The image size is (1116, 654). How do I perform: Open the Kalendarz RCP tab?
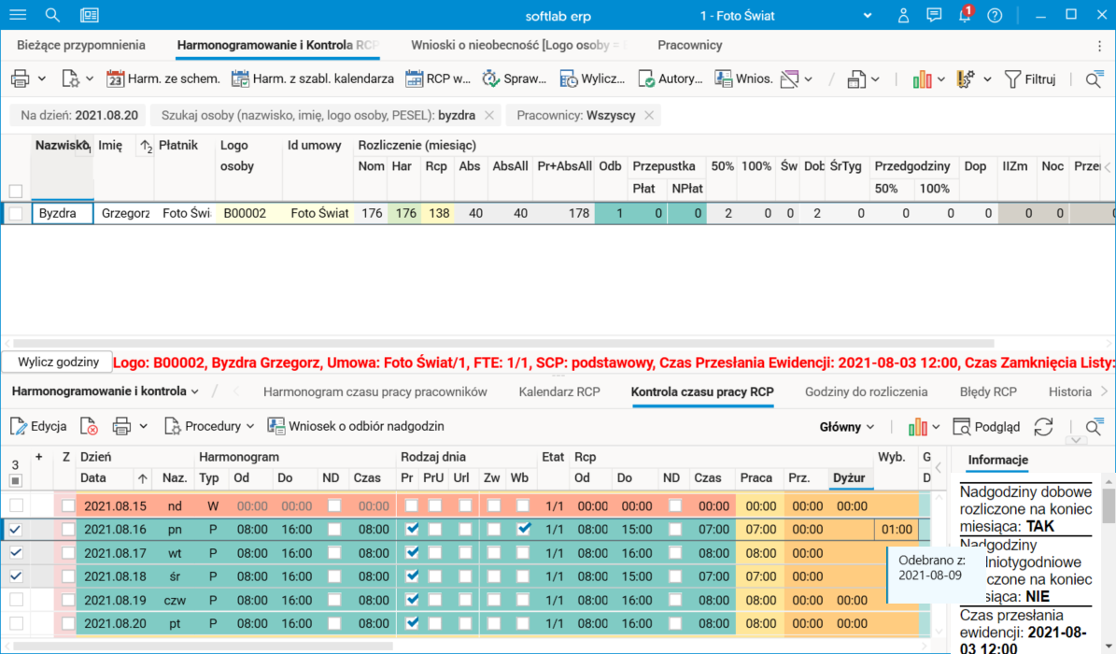(x=559, y=391)
